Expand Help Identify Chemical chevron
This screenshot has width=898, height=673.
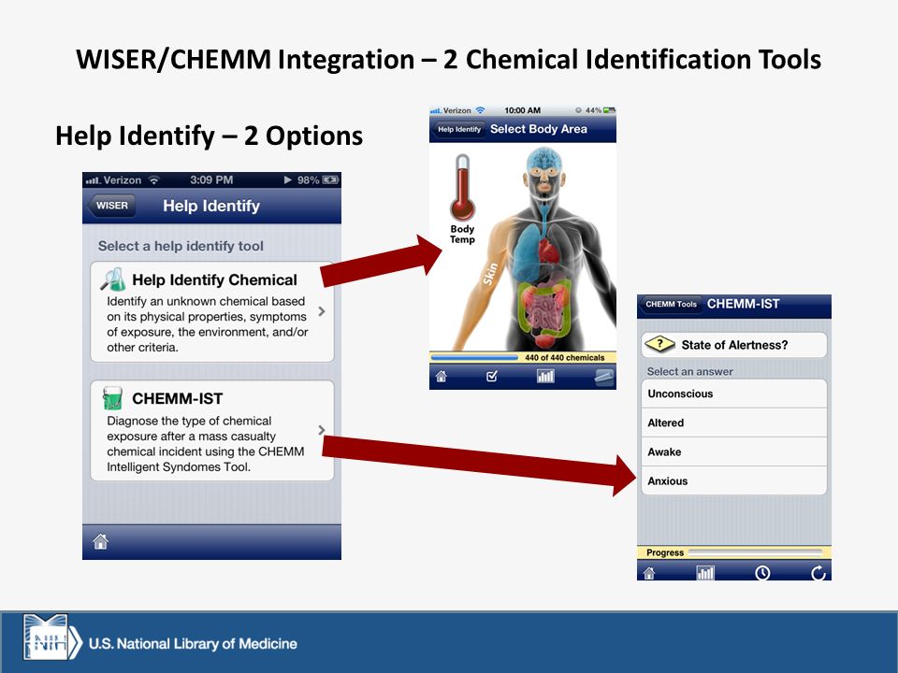coord(322,311)
